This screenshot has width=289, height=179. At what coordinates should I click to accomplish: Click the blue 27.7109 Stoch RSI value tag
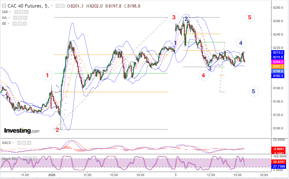coord(278,166)
